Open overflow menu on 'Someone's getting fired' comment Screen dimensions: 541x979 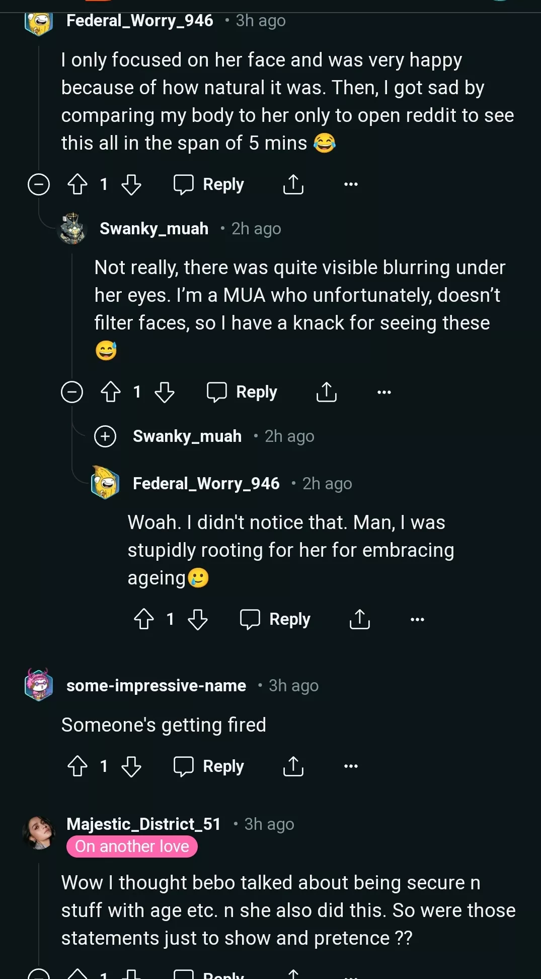point(351,766)
